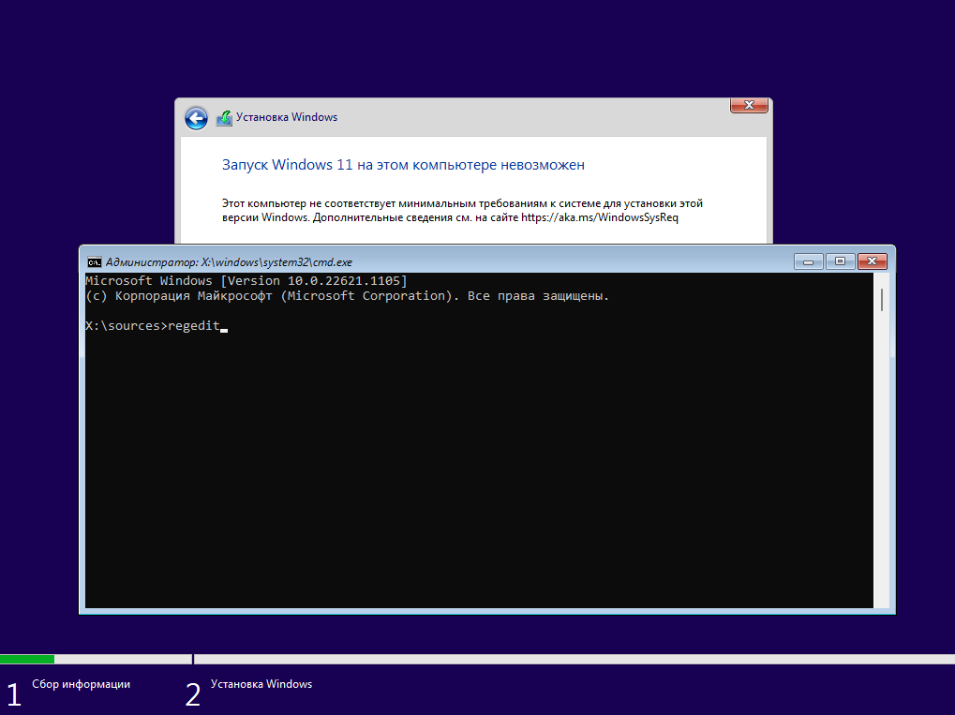Click the Windows Setup installer icon
Image resolution: width=955 pixels, height=715 pixels.
[224, 118]
